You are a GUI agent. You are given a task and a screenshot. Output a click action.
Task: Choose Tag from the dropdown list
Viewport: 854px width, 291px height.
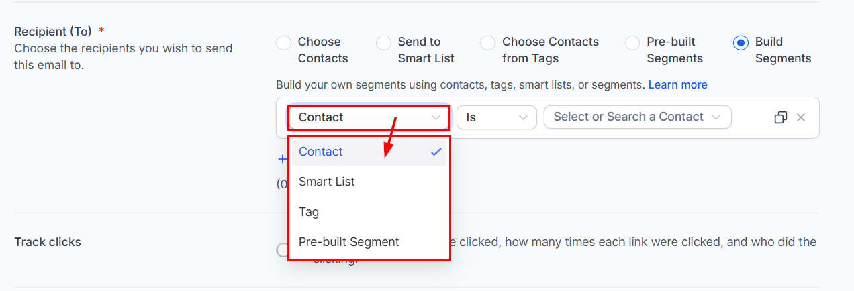pos(369,212)
